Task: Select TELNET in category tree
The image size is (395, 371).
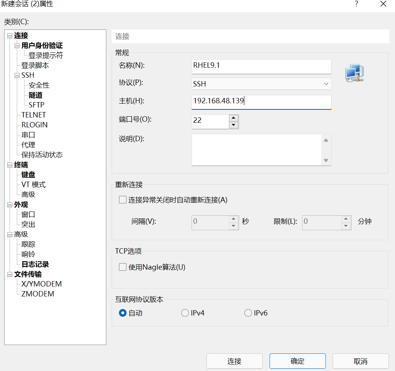Action: [x=34, y=115]
